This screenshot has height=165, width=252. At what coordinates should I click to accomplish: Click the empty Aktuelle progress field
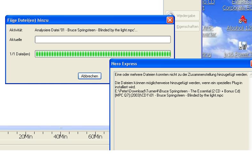point(103,40)
